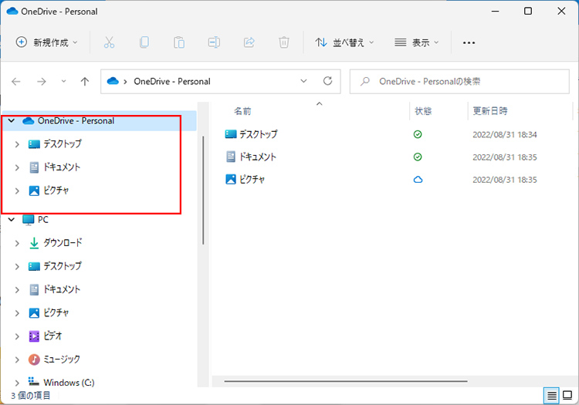The width and height of the screenshot is (579, 405).
Task: Click the Delete trash can icon
Action: [x=284, y=42]
